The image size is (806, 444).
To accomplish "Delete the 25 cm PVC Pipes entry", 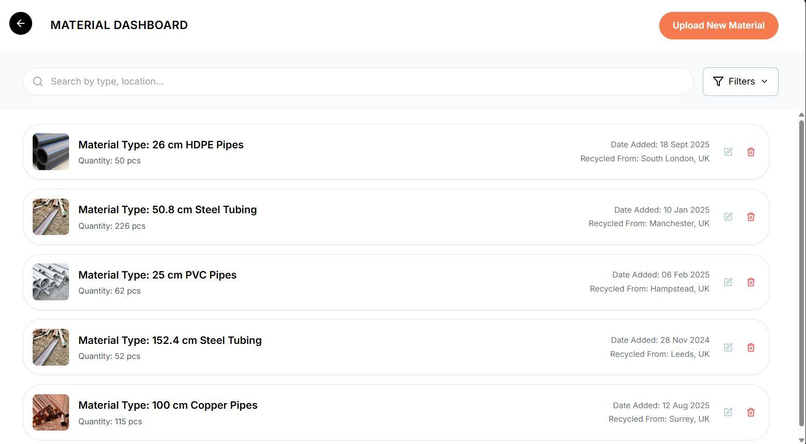I will pyautogui.click(x=751, y=282).
